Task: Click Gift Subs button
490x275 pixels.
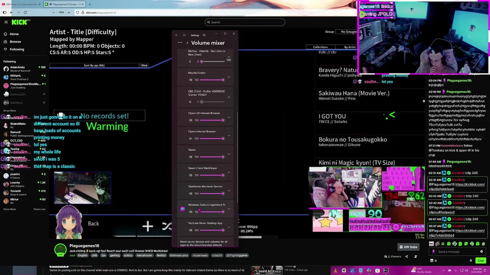Action: click(x=408, y=247)
